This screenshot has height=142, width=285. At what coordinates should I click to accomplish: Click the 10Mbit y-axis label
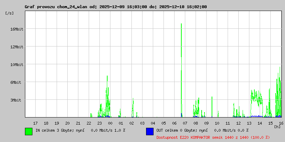(x=17, y=65)
